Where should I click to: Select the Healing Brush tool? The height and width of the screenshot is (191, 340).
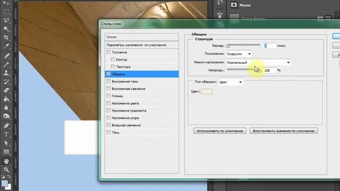pos(6,56)
